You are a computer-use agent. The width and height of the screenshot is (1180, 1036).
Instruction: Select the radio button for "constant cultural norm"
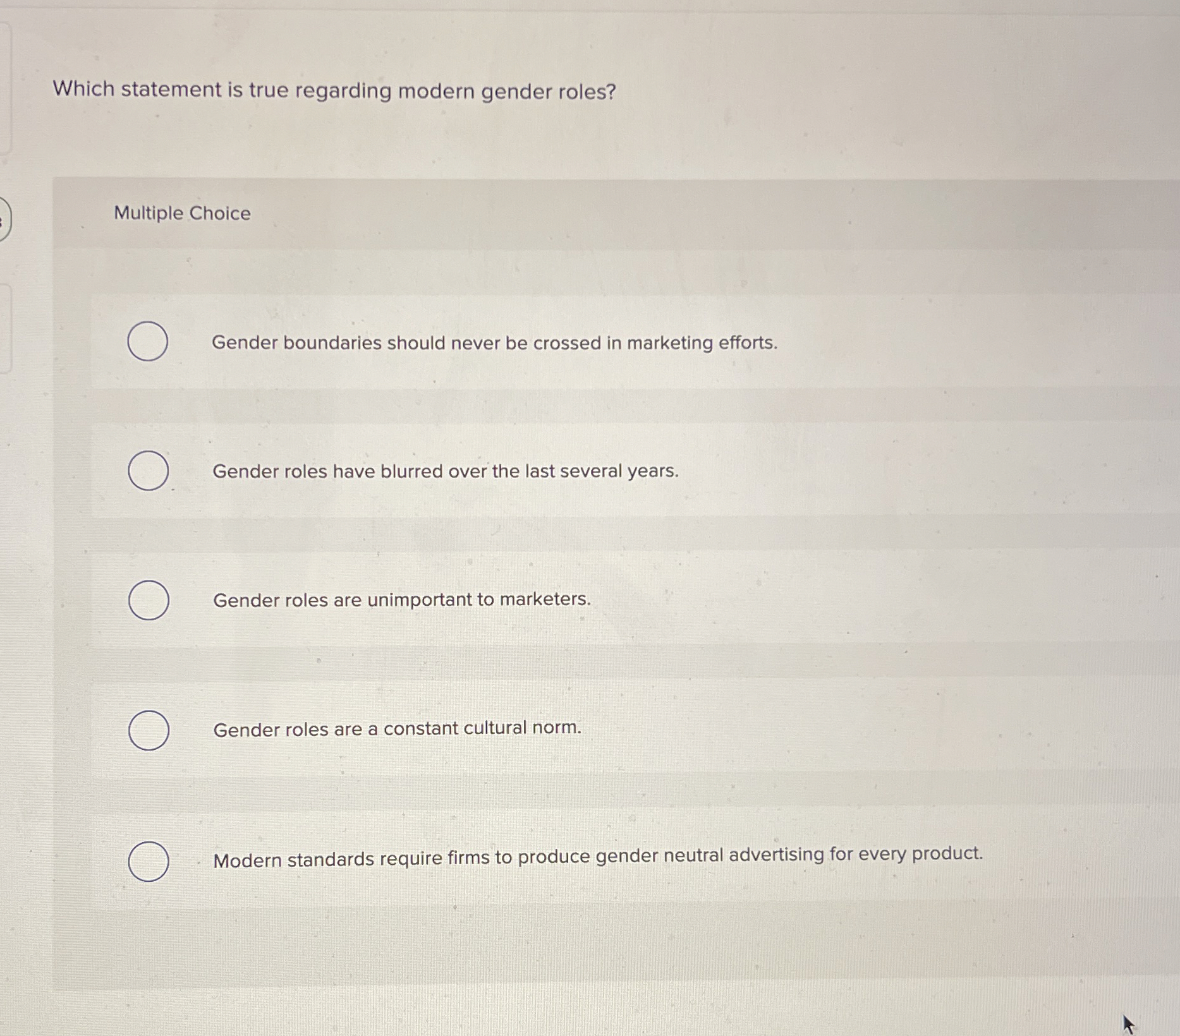[148, 729]
